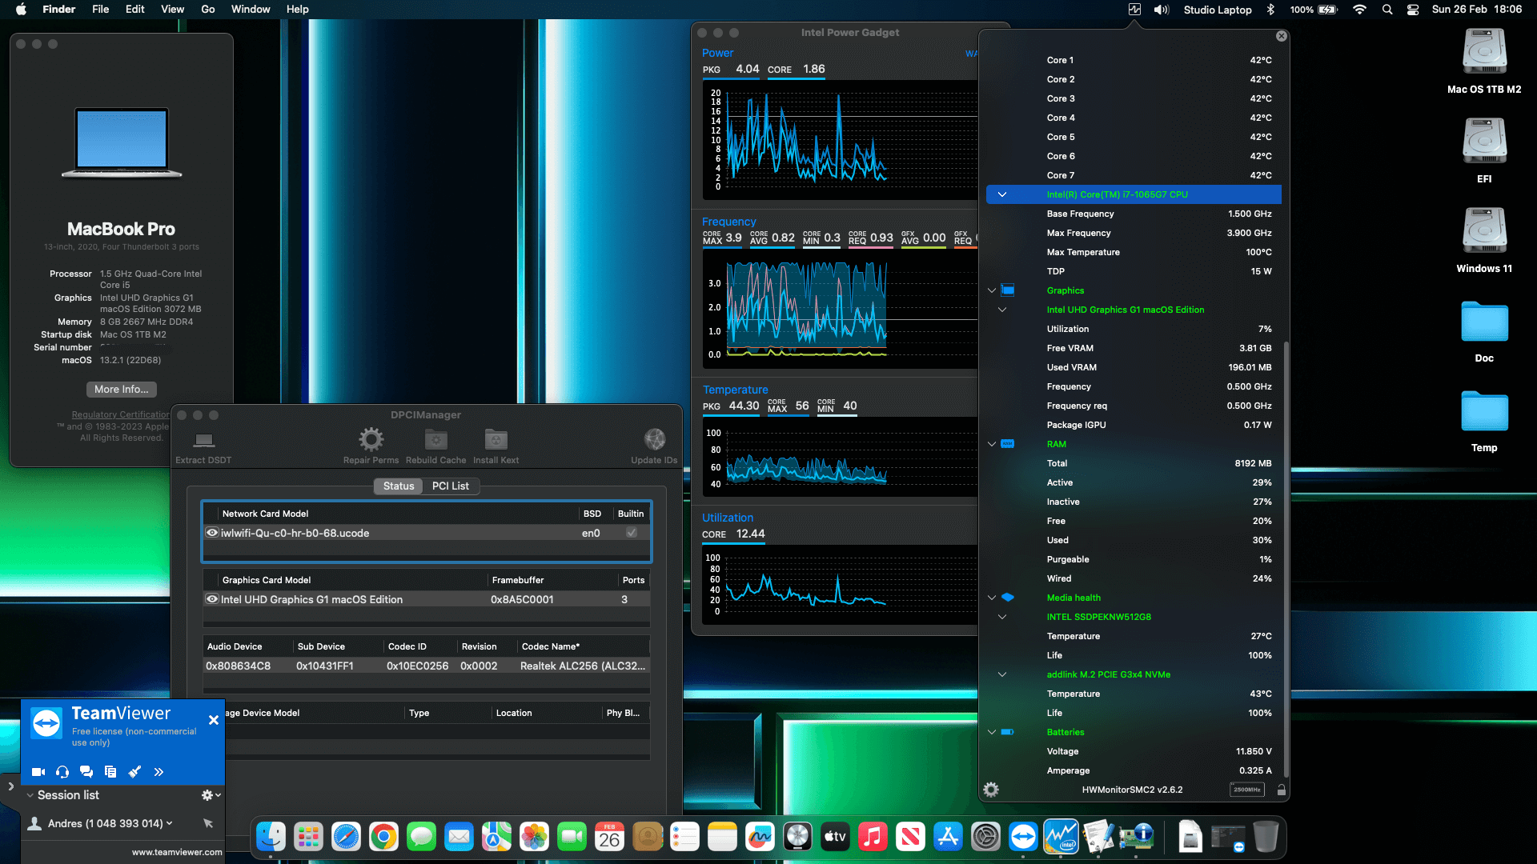Viewport: 1537px width, 864px height.
Task: Open the Doc folder on desktop
Action: (x=1484, y=332)
